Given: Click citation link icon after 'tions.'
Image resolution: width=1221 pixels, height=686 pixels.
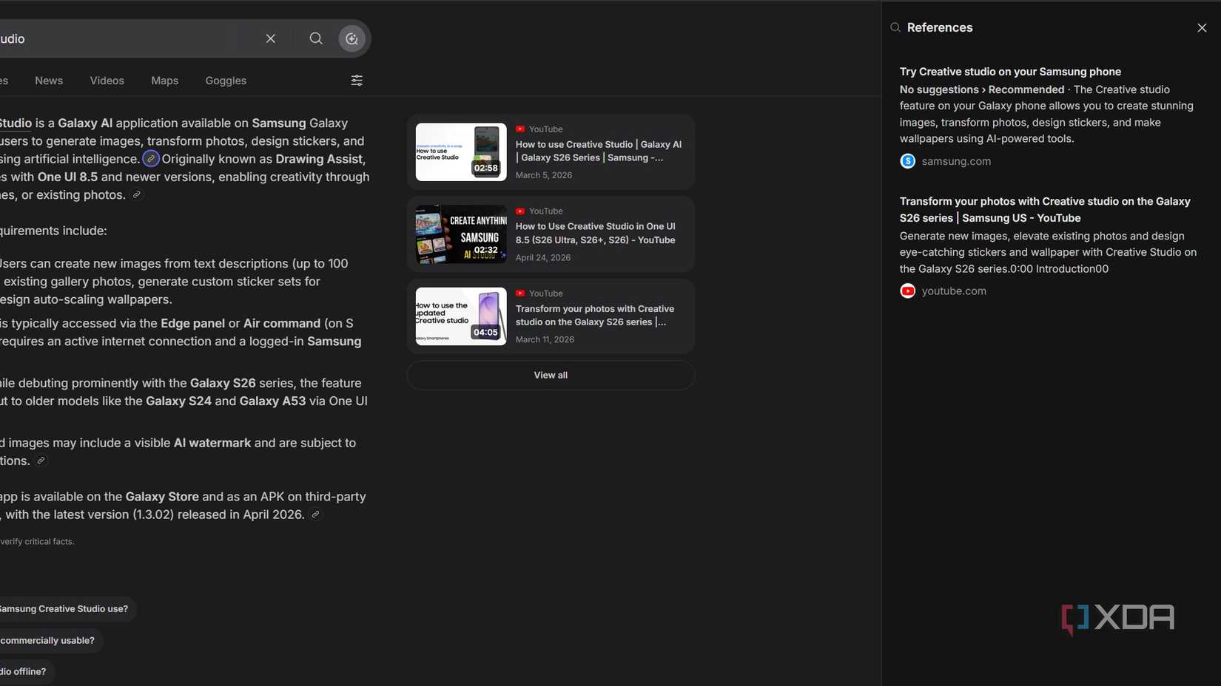Looking at the screenshot, I should tap(41, 461).
